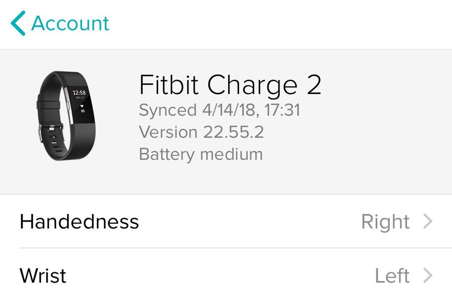Go back via the Account label

point(70,23)
